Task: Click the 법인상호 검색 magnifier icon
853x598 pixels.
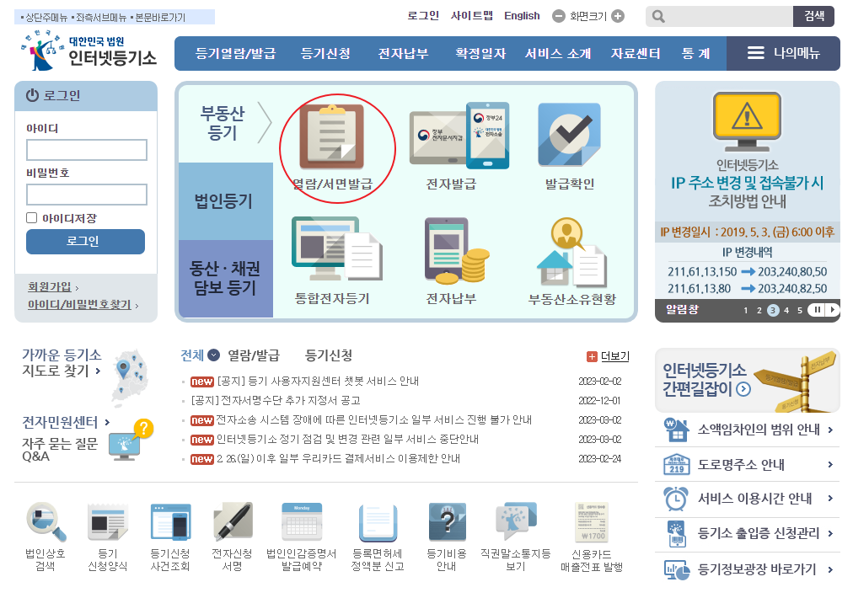Action: point(46,522)
